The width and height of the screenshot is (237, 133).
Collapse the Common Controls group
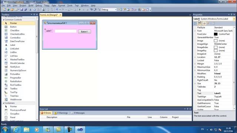(x=3, y=20)
